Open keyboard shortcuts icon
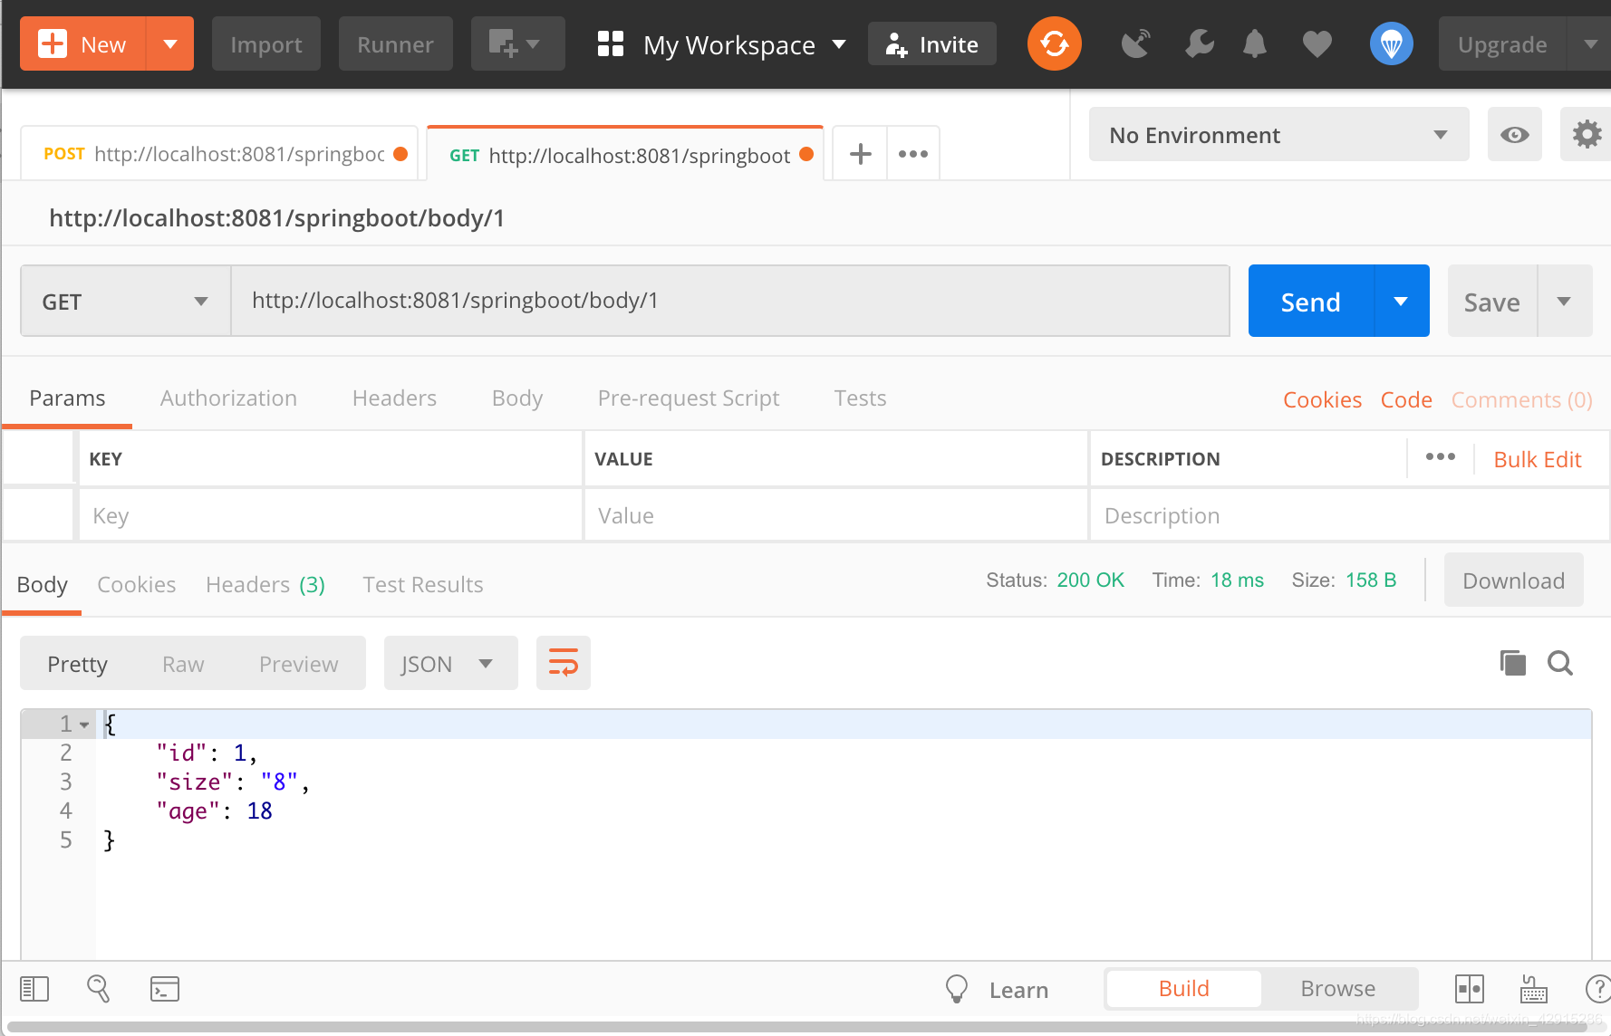Viewport: 1611px width, 1036px height. (x=1533, y=989)
